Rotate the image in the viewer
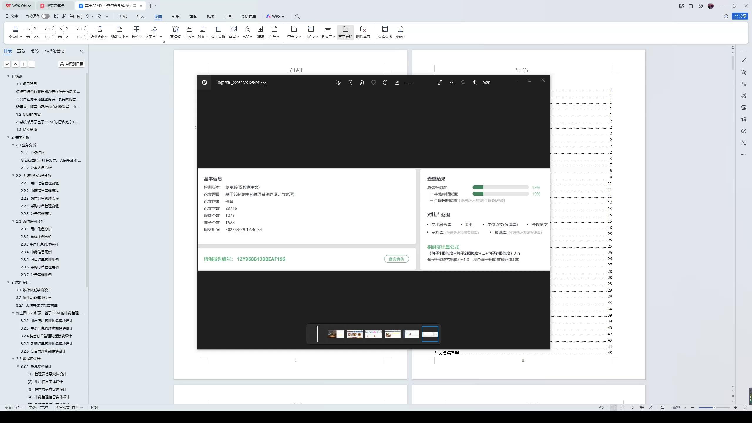This screenshot has height=423, width=752. [350, 83]
